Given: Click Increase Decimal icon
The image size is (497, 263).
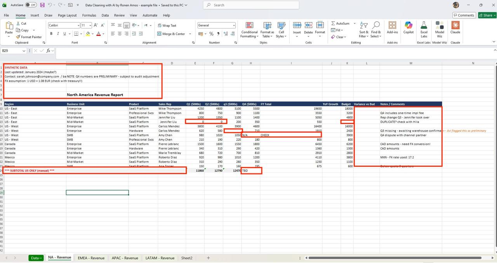Looking at the screenshot, I should 225,34.
